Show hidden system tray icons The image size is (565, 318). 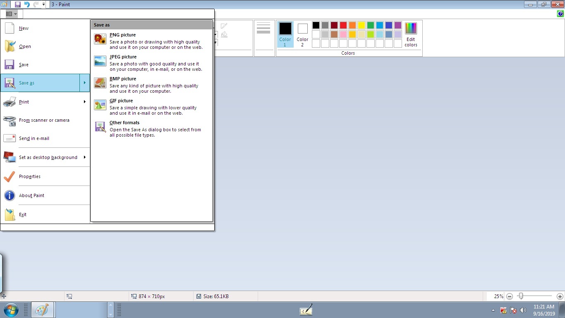coord(493,310)
